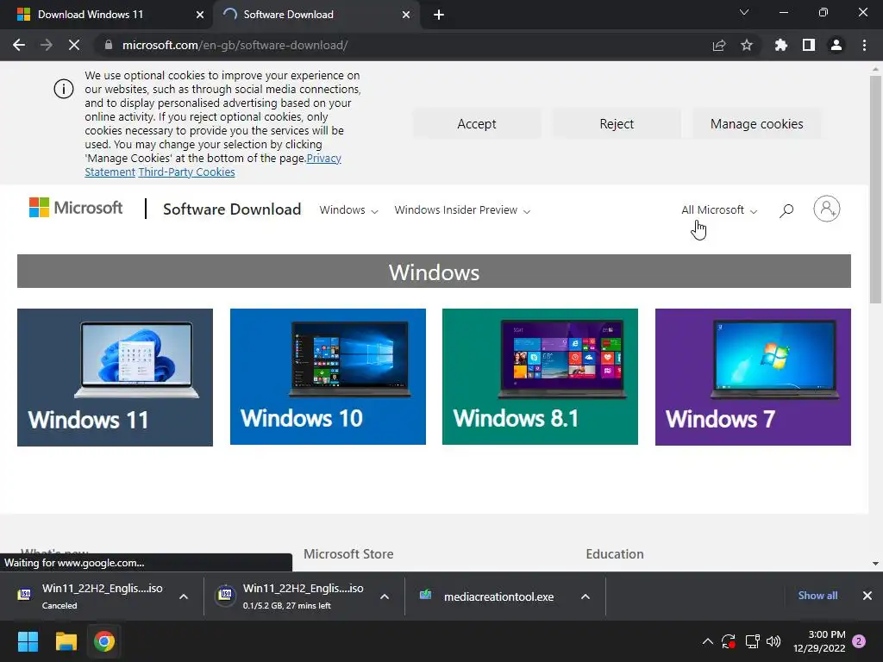This screenshot has width=883, height=662.
Task: Expand Windows Insider Preview dropdown
Action: [462, 210]
